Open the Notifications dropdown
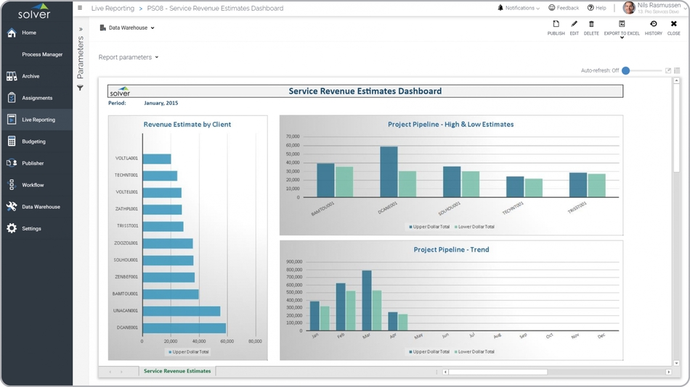Screen dimensions: 690x387 click(519, 8)
